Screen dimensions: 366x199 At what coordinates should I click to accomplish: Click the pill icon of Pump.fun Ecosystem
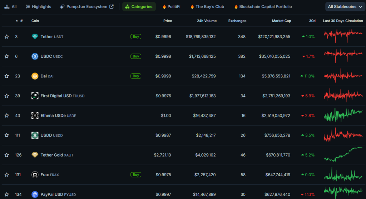click(x=62, y=6)
